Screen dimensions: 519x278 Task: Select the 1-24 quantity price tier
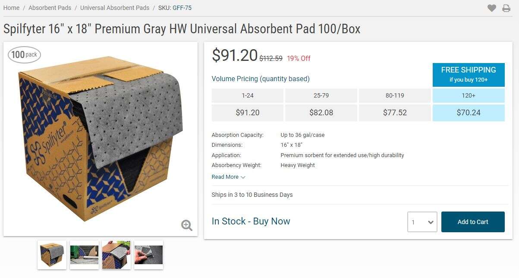click(248, 95)
